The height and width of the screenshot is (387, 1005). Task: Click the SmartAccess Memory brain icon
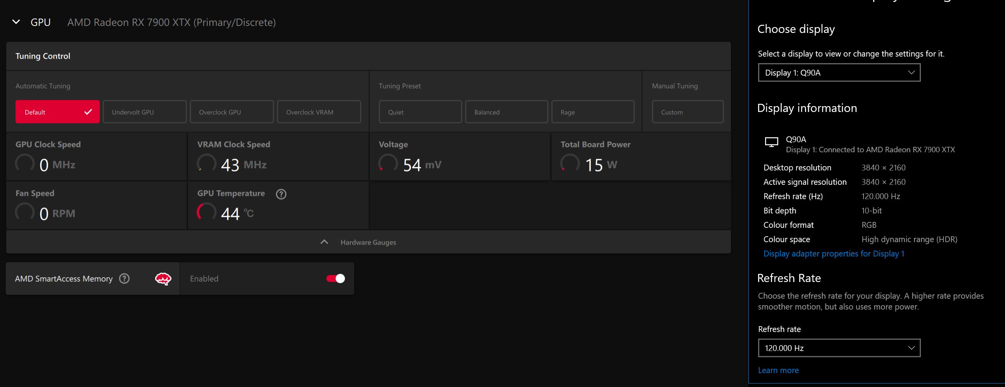(163, 279)
